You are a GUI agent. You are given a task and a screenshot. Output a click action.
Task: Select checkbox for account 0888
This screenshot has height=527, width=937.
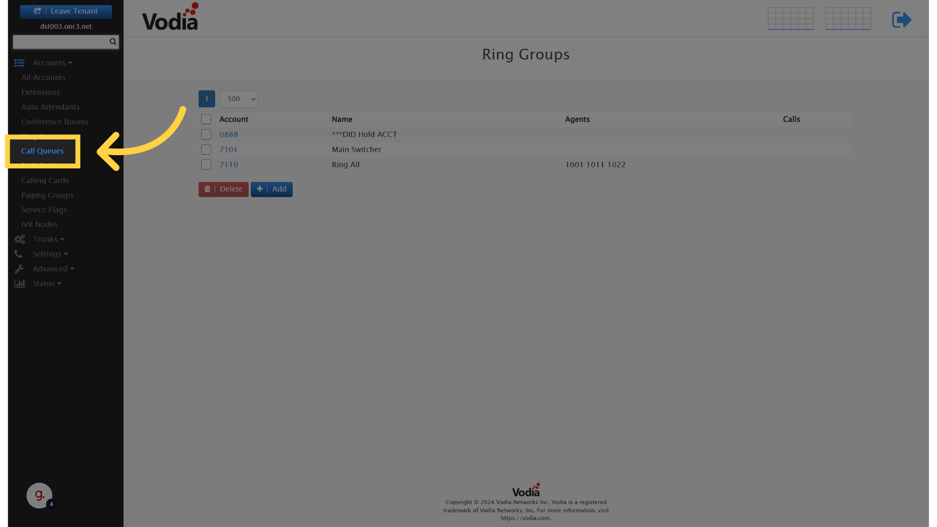[206, 135]
